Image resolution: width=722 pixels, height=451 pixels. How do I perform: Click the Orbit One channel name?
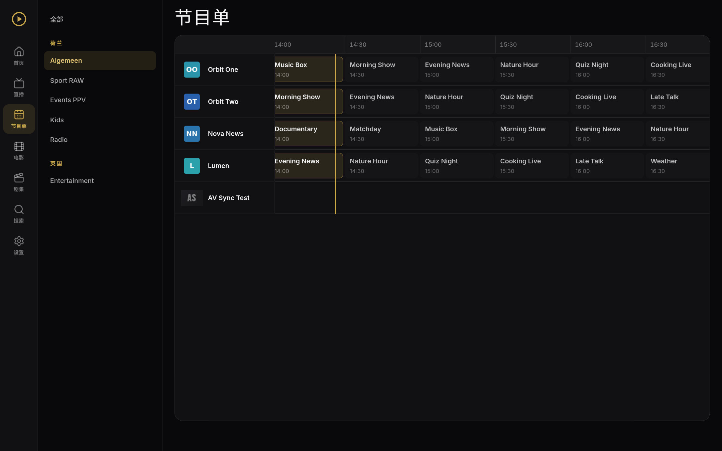click(x=223, y=69)
